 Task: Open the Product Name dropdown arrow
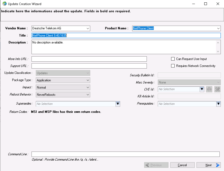coord(218,28)
